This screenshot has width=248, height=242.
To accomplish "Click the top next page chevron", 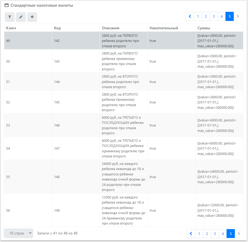I will click(x=238, y=16).
